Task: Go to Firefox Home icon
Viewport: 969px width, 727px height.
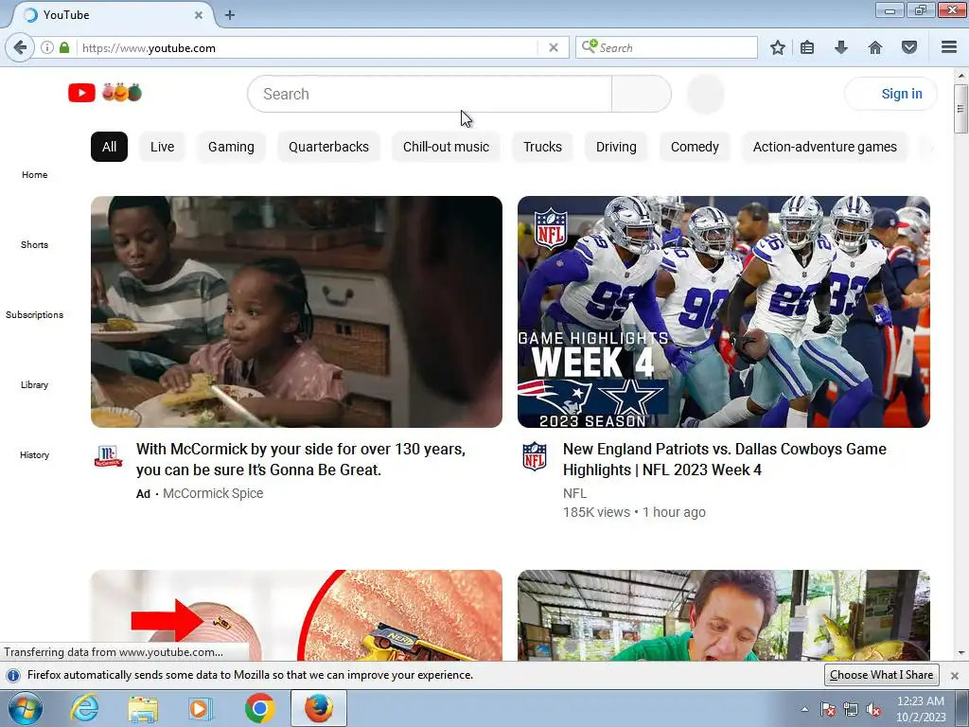Action: tap(875, 47)
